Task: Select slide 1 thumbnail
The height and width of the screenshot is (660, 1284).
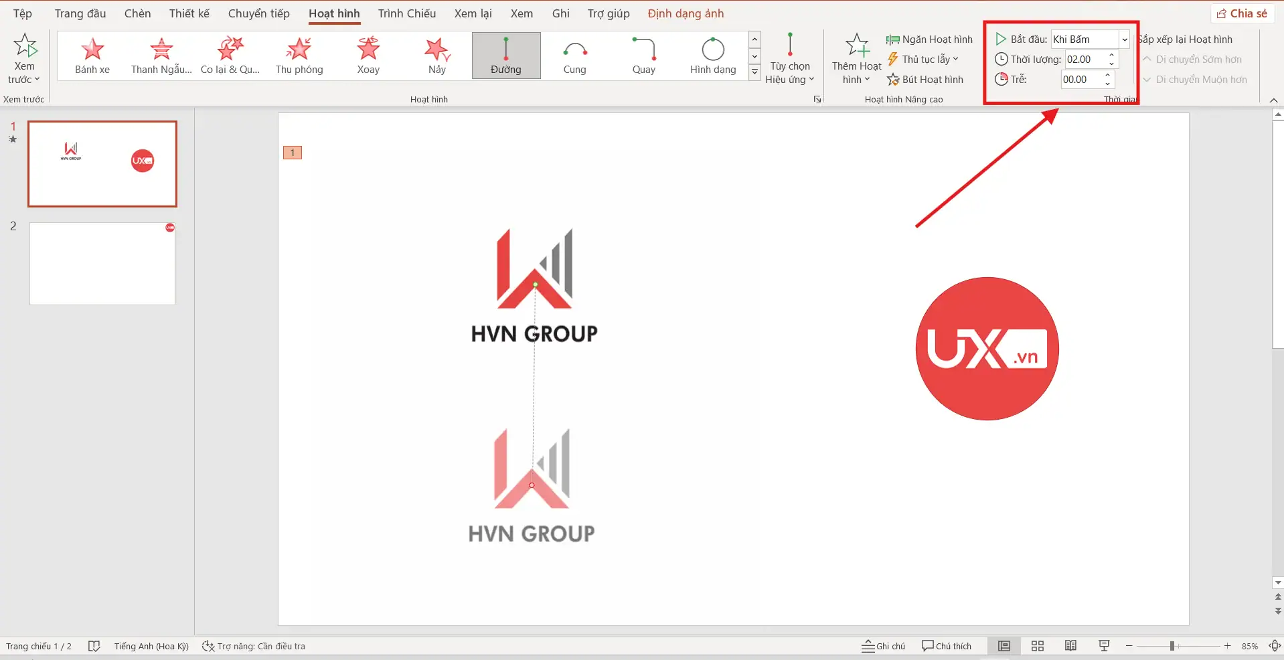Action: click(102, 164)
